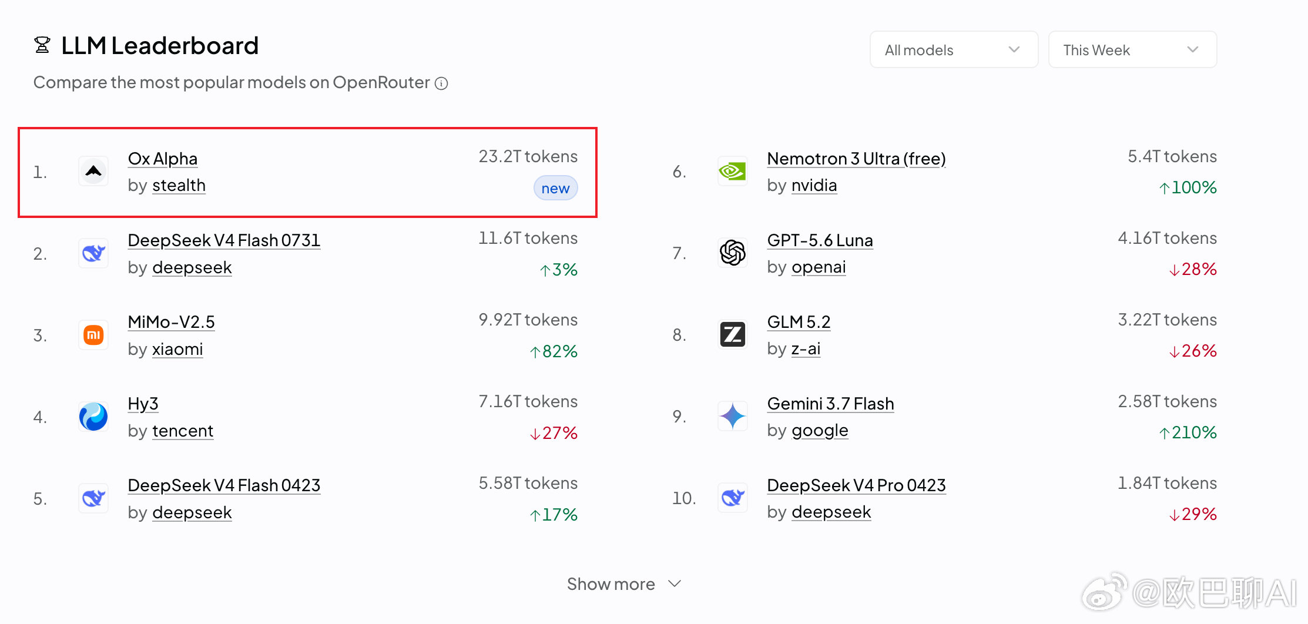The image size is (1308, 624).
Task: Click the DeepSeek V4 Pro 0423 whale icon
Action: (733, 498)
